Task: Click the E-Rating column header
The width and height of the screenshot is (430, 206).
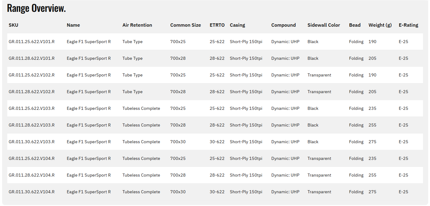Action: point(408,25)
